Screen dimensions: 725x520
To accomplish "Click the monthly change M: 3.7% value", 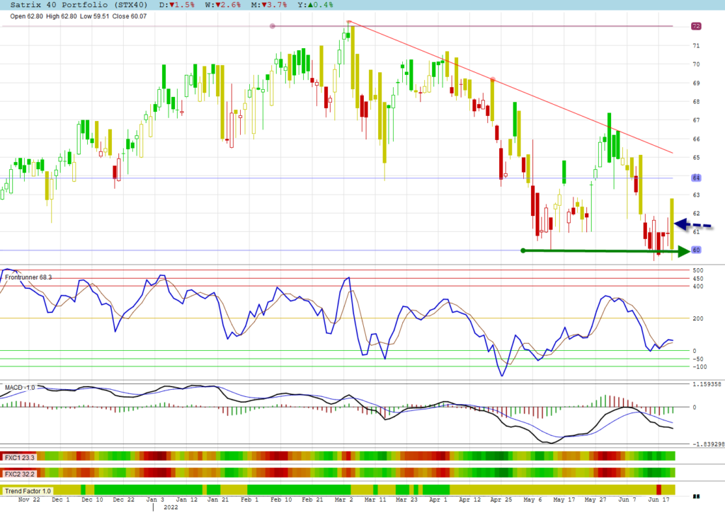I will pos(269,5).
